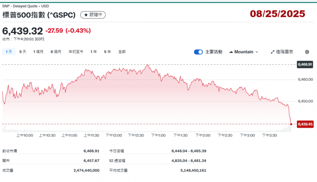This screenshot has height=182, width=317.
Task: Open the 進階圖表 advanced chart link
Action: [284, 52]
